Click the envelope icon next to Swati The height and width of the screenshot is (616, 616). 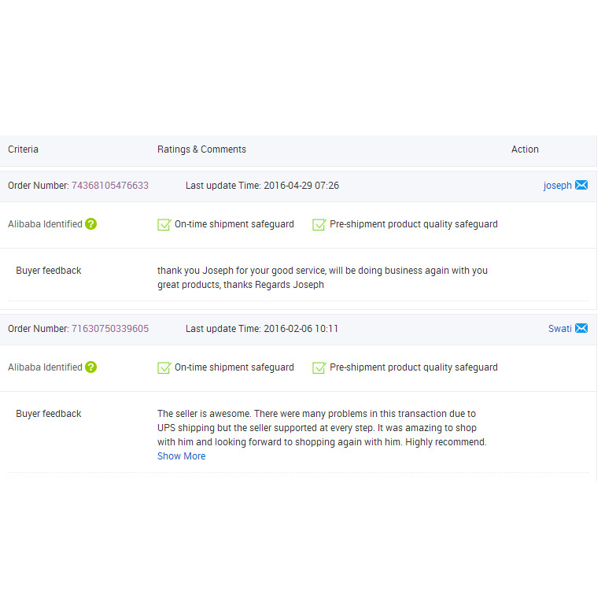tap(581, 329)
